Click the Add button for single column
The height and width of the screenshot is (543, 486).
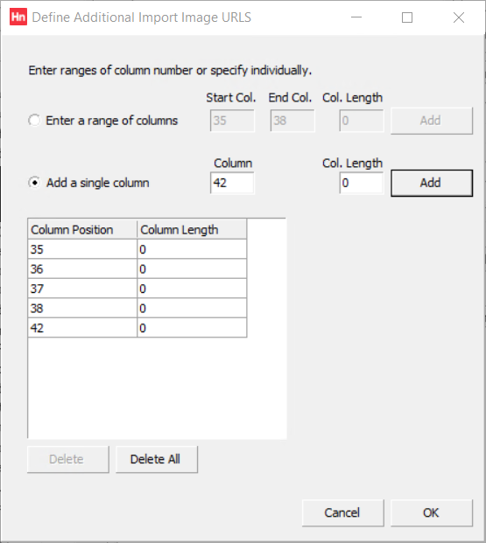[x=432, y=183]
